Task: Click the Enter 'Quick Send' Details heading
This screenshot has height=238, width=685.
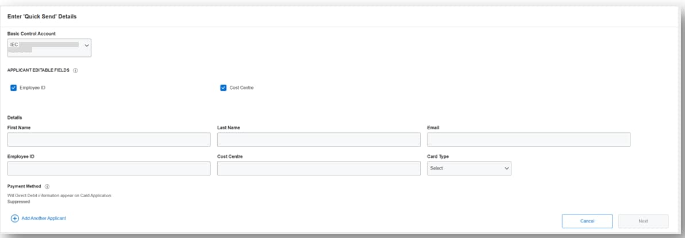Action: (x=42, y=17)
